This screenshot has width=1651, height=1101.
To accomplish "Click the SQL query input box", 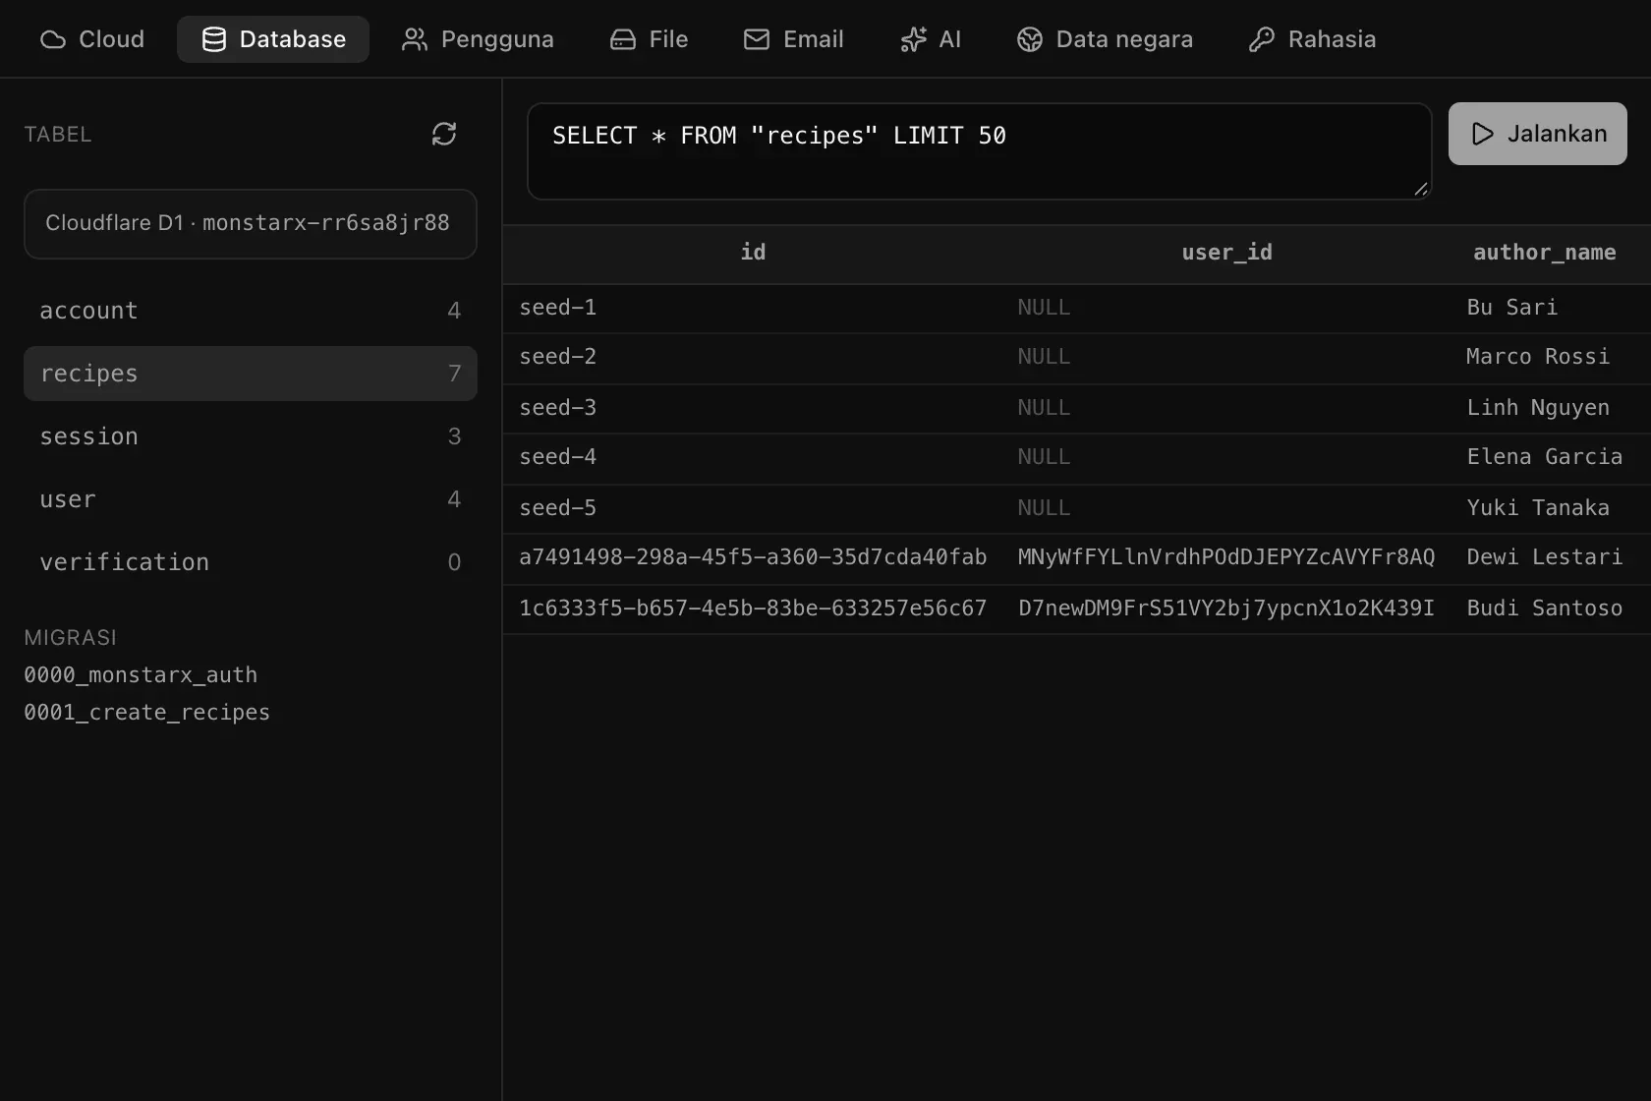I will click(x=980, y=151).
